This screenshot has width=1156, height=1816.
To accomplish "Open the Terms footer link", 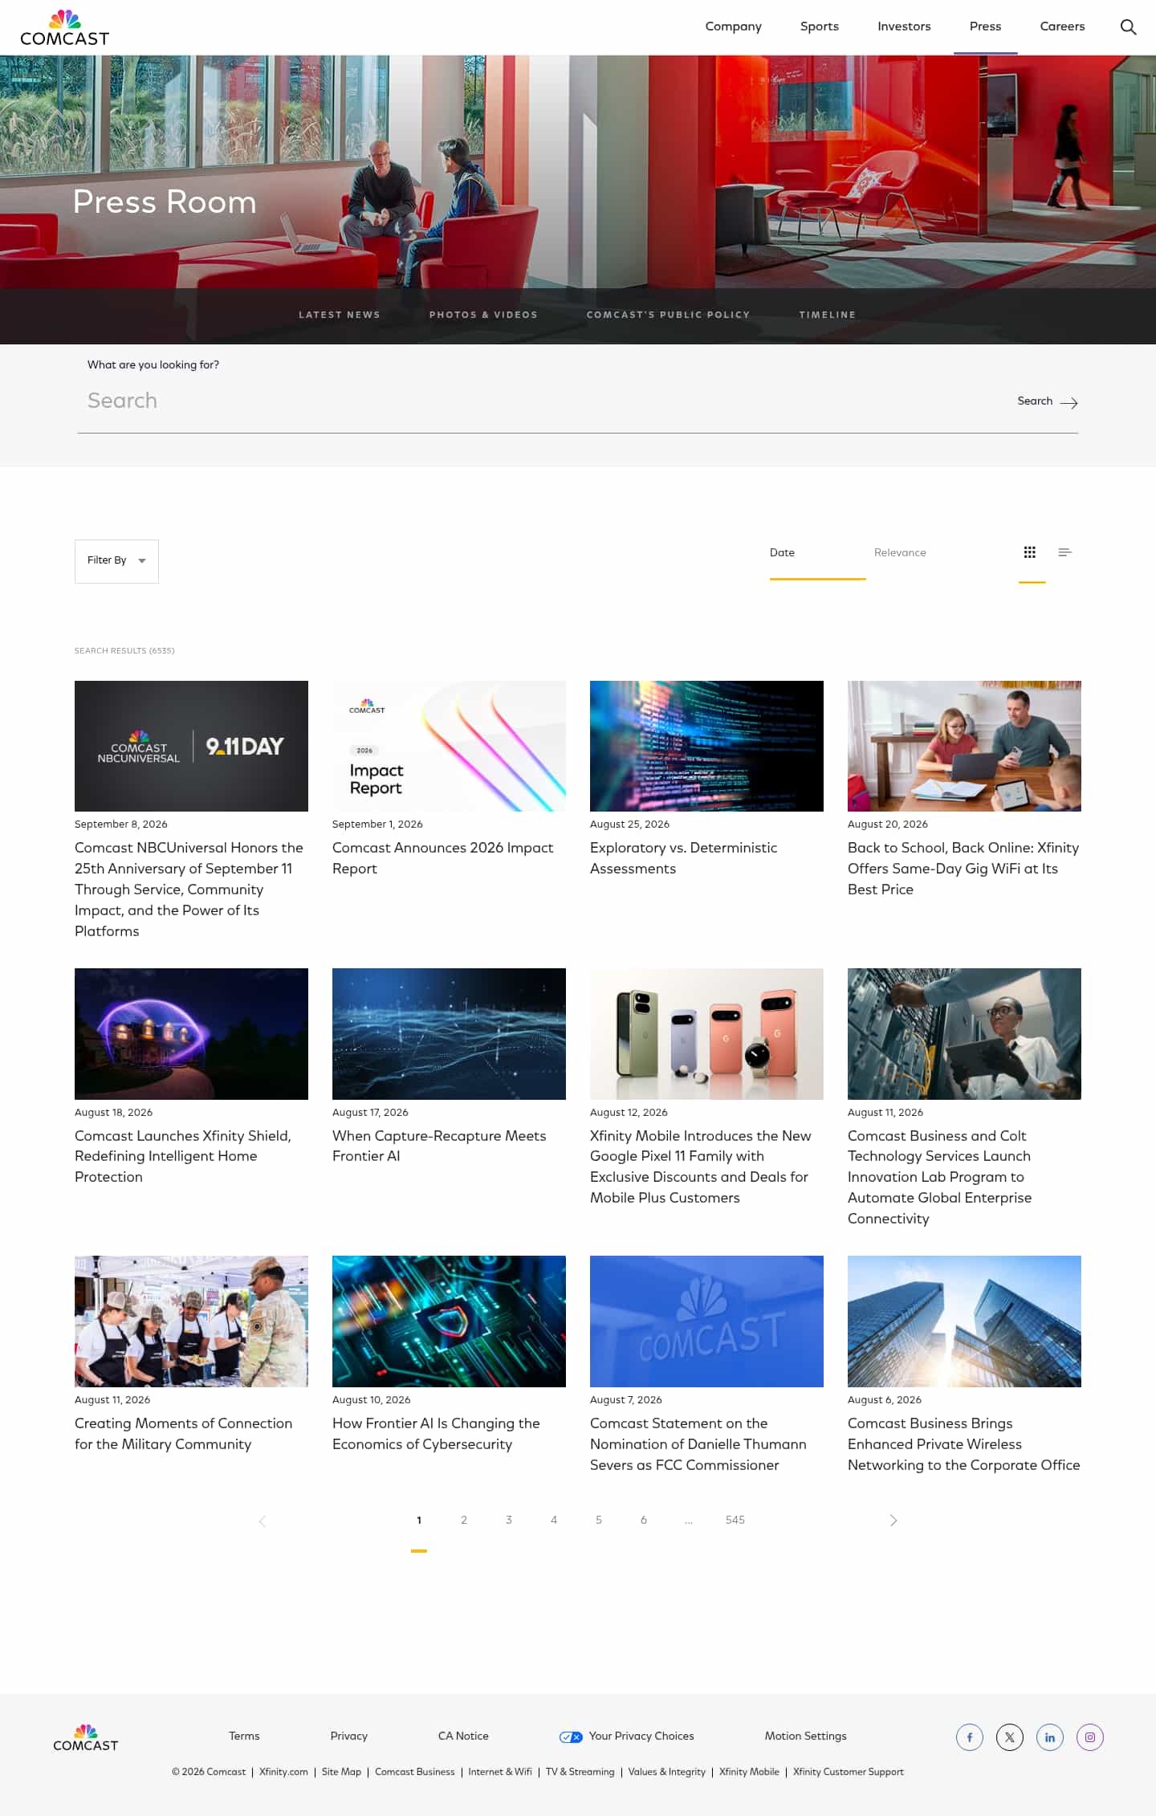I will tap(244, 1736).
